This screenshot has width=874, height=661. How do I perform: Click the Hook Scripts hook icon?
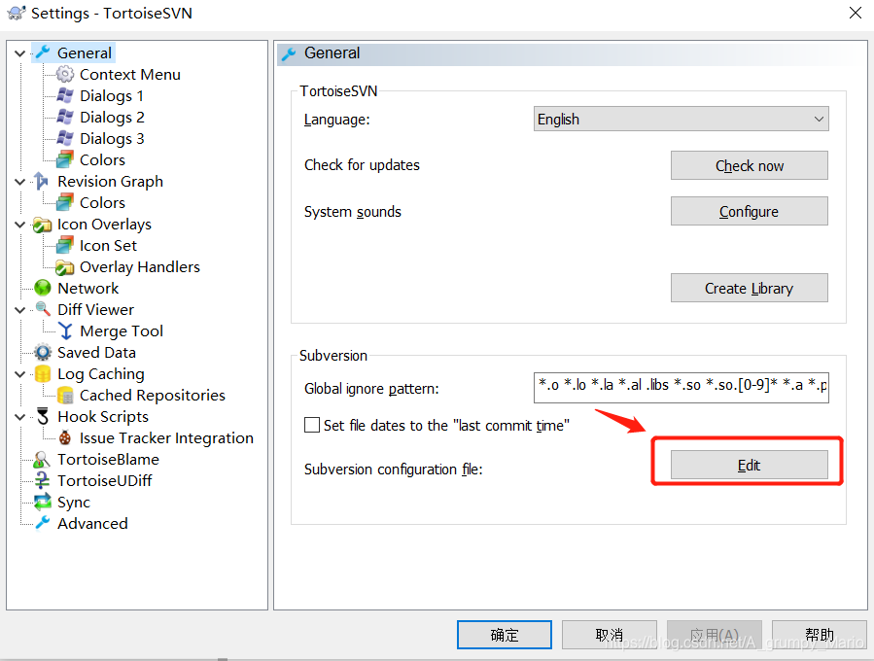[x=43, y=416]
